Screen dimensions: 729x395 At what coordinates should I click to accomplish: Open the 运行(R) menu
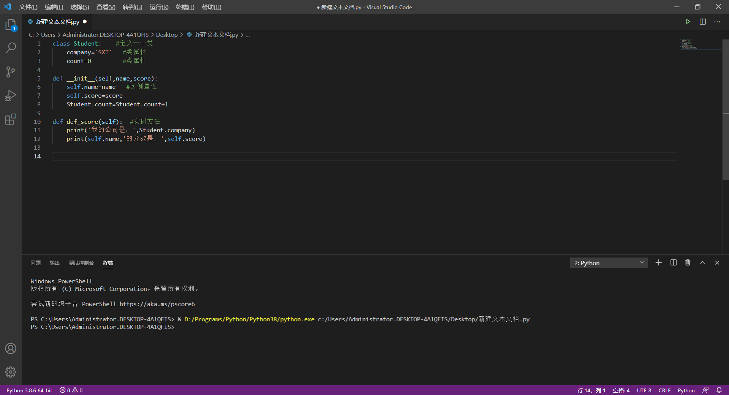click(x=159, y=7)
